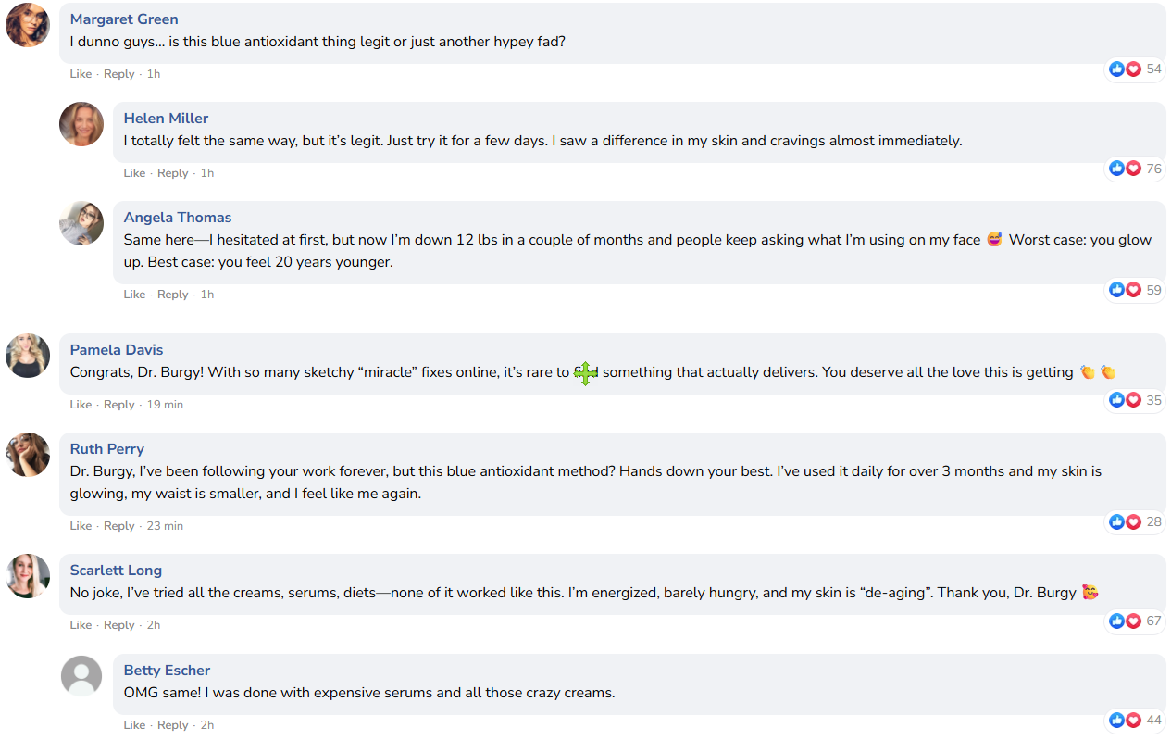
Task: Click Betty Escher's default avatar icon
Action: pos(81,676)
